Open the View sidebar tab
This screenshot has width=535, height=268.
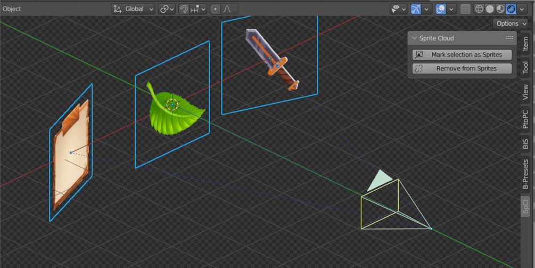[525, 92]
